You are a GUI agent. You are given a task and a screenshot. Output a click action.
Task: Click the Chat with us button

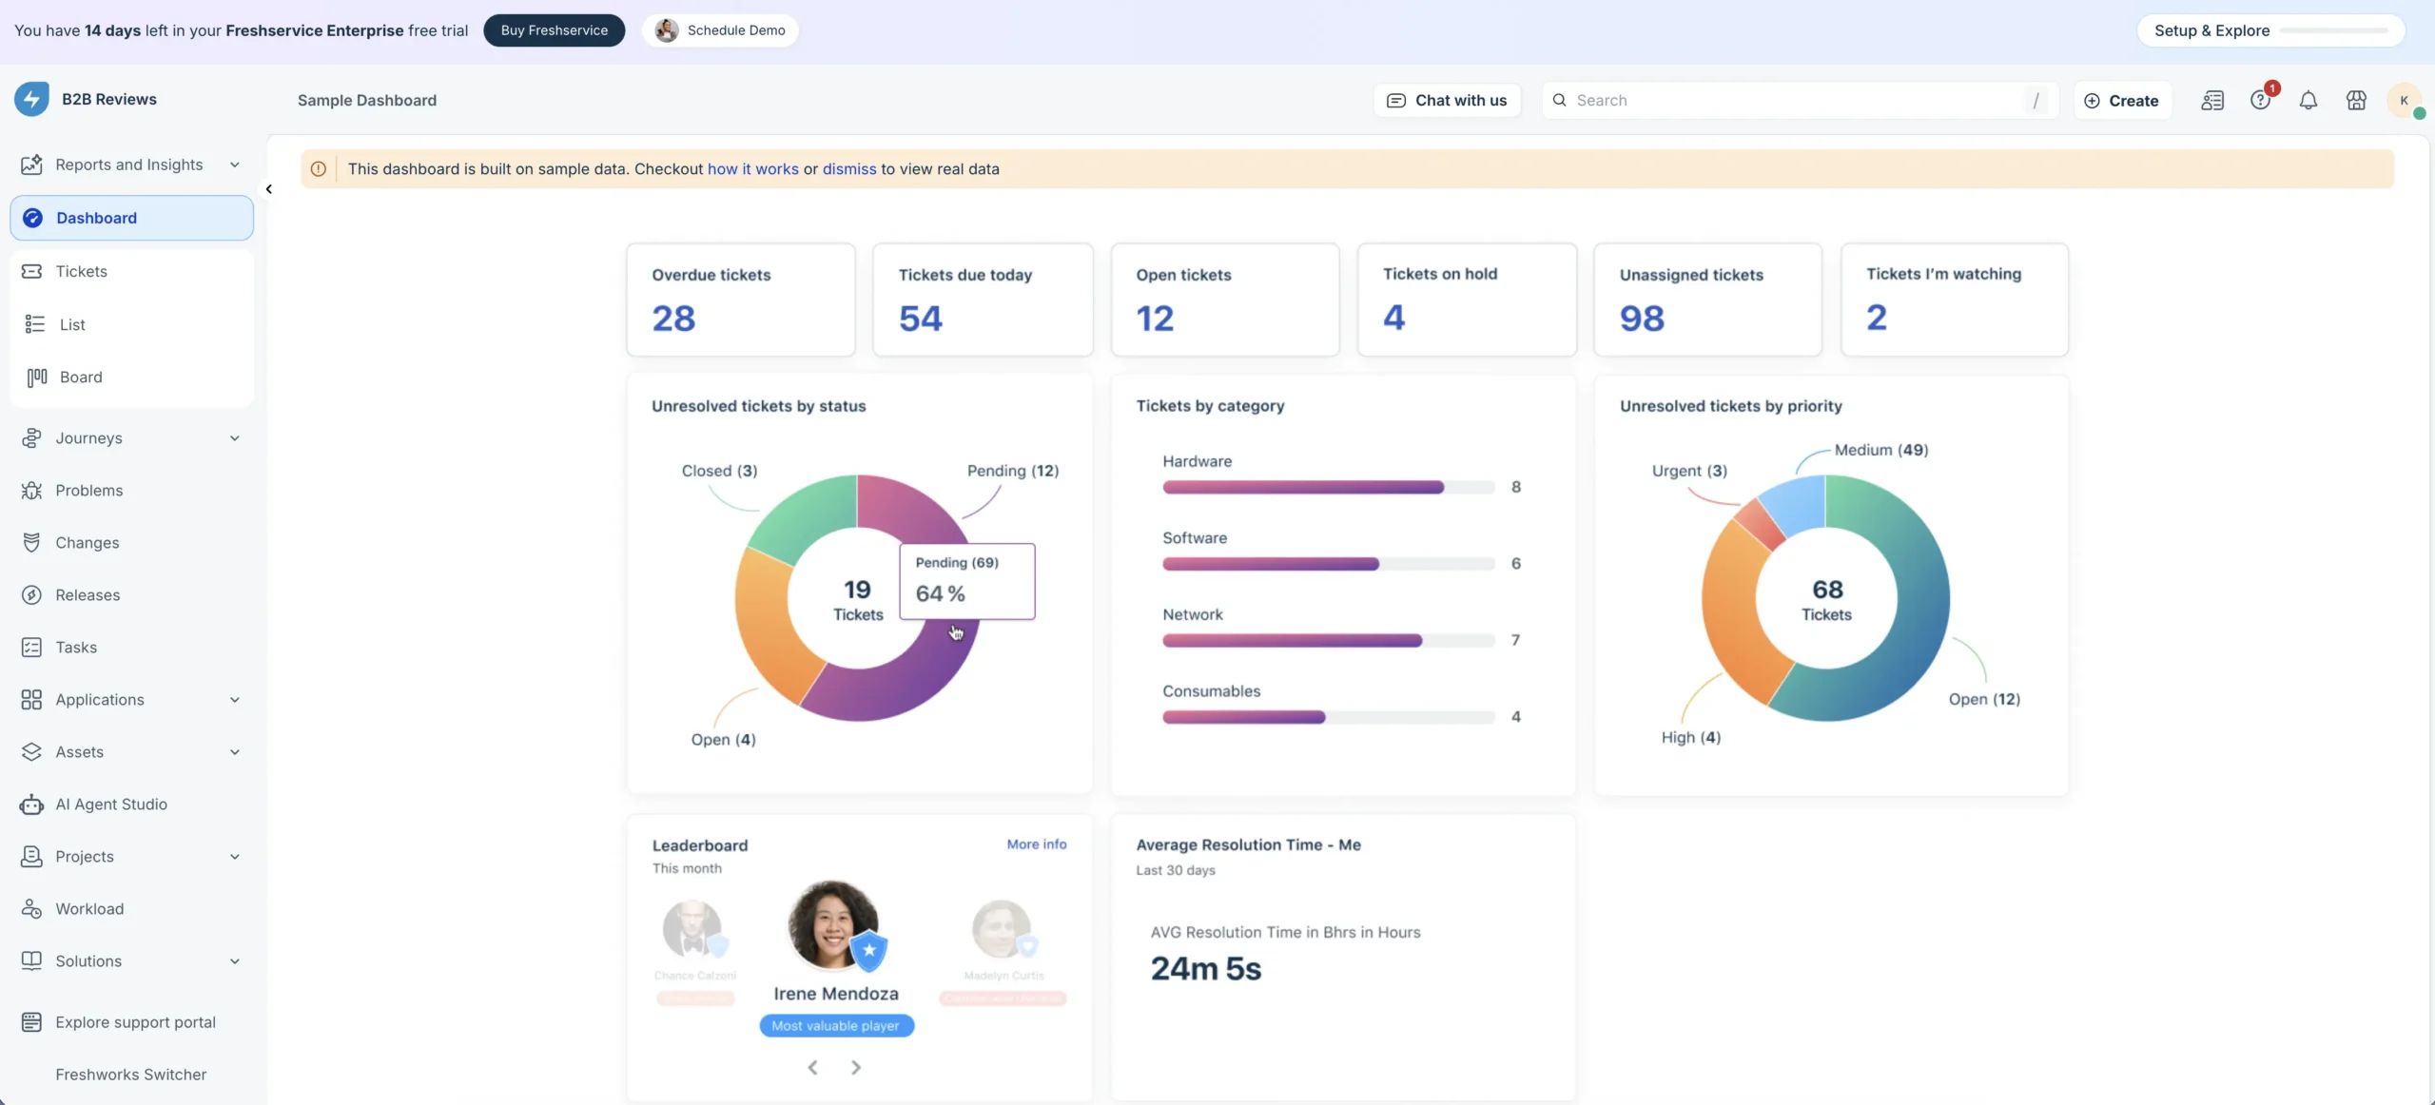(x=1447, y=100)
